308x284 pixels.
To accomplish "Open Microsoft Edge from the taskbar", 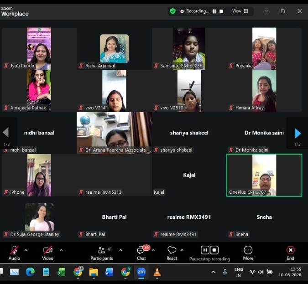I will tap(30, 272).
